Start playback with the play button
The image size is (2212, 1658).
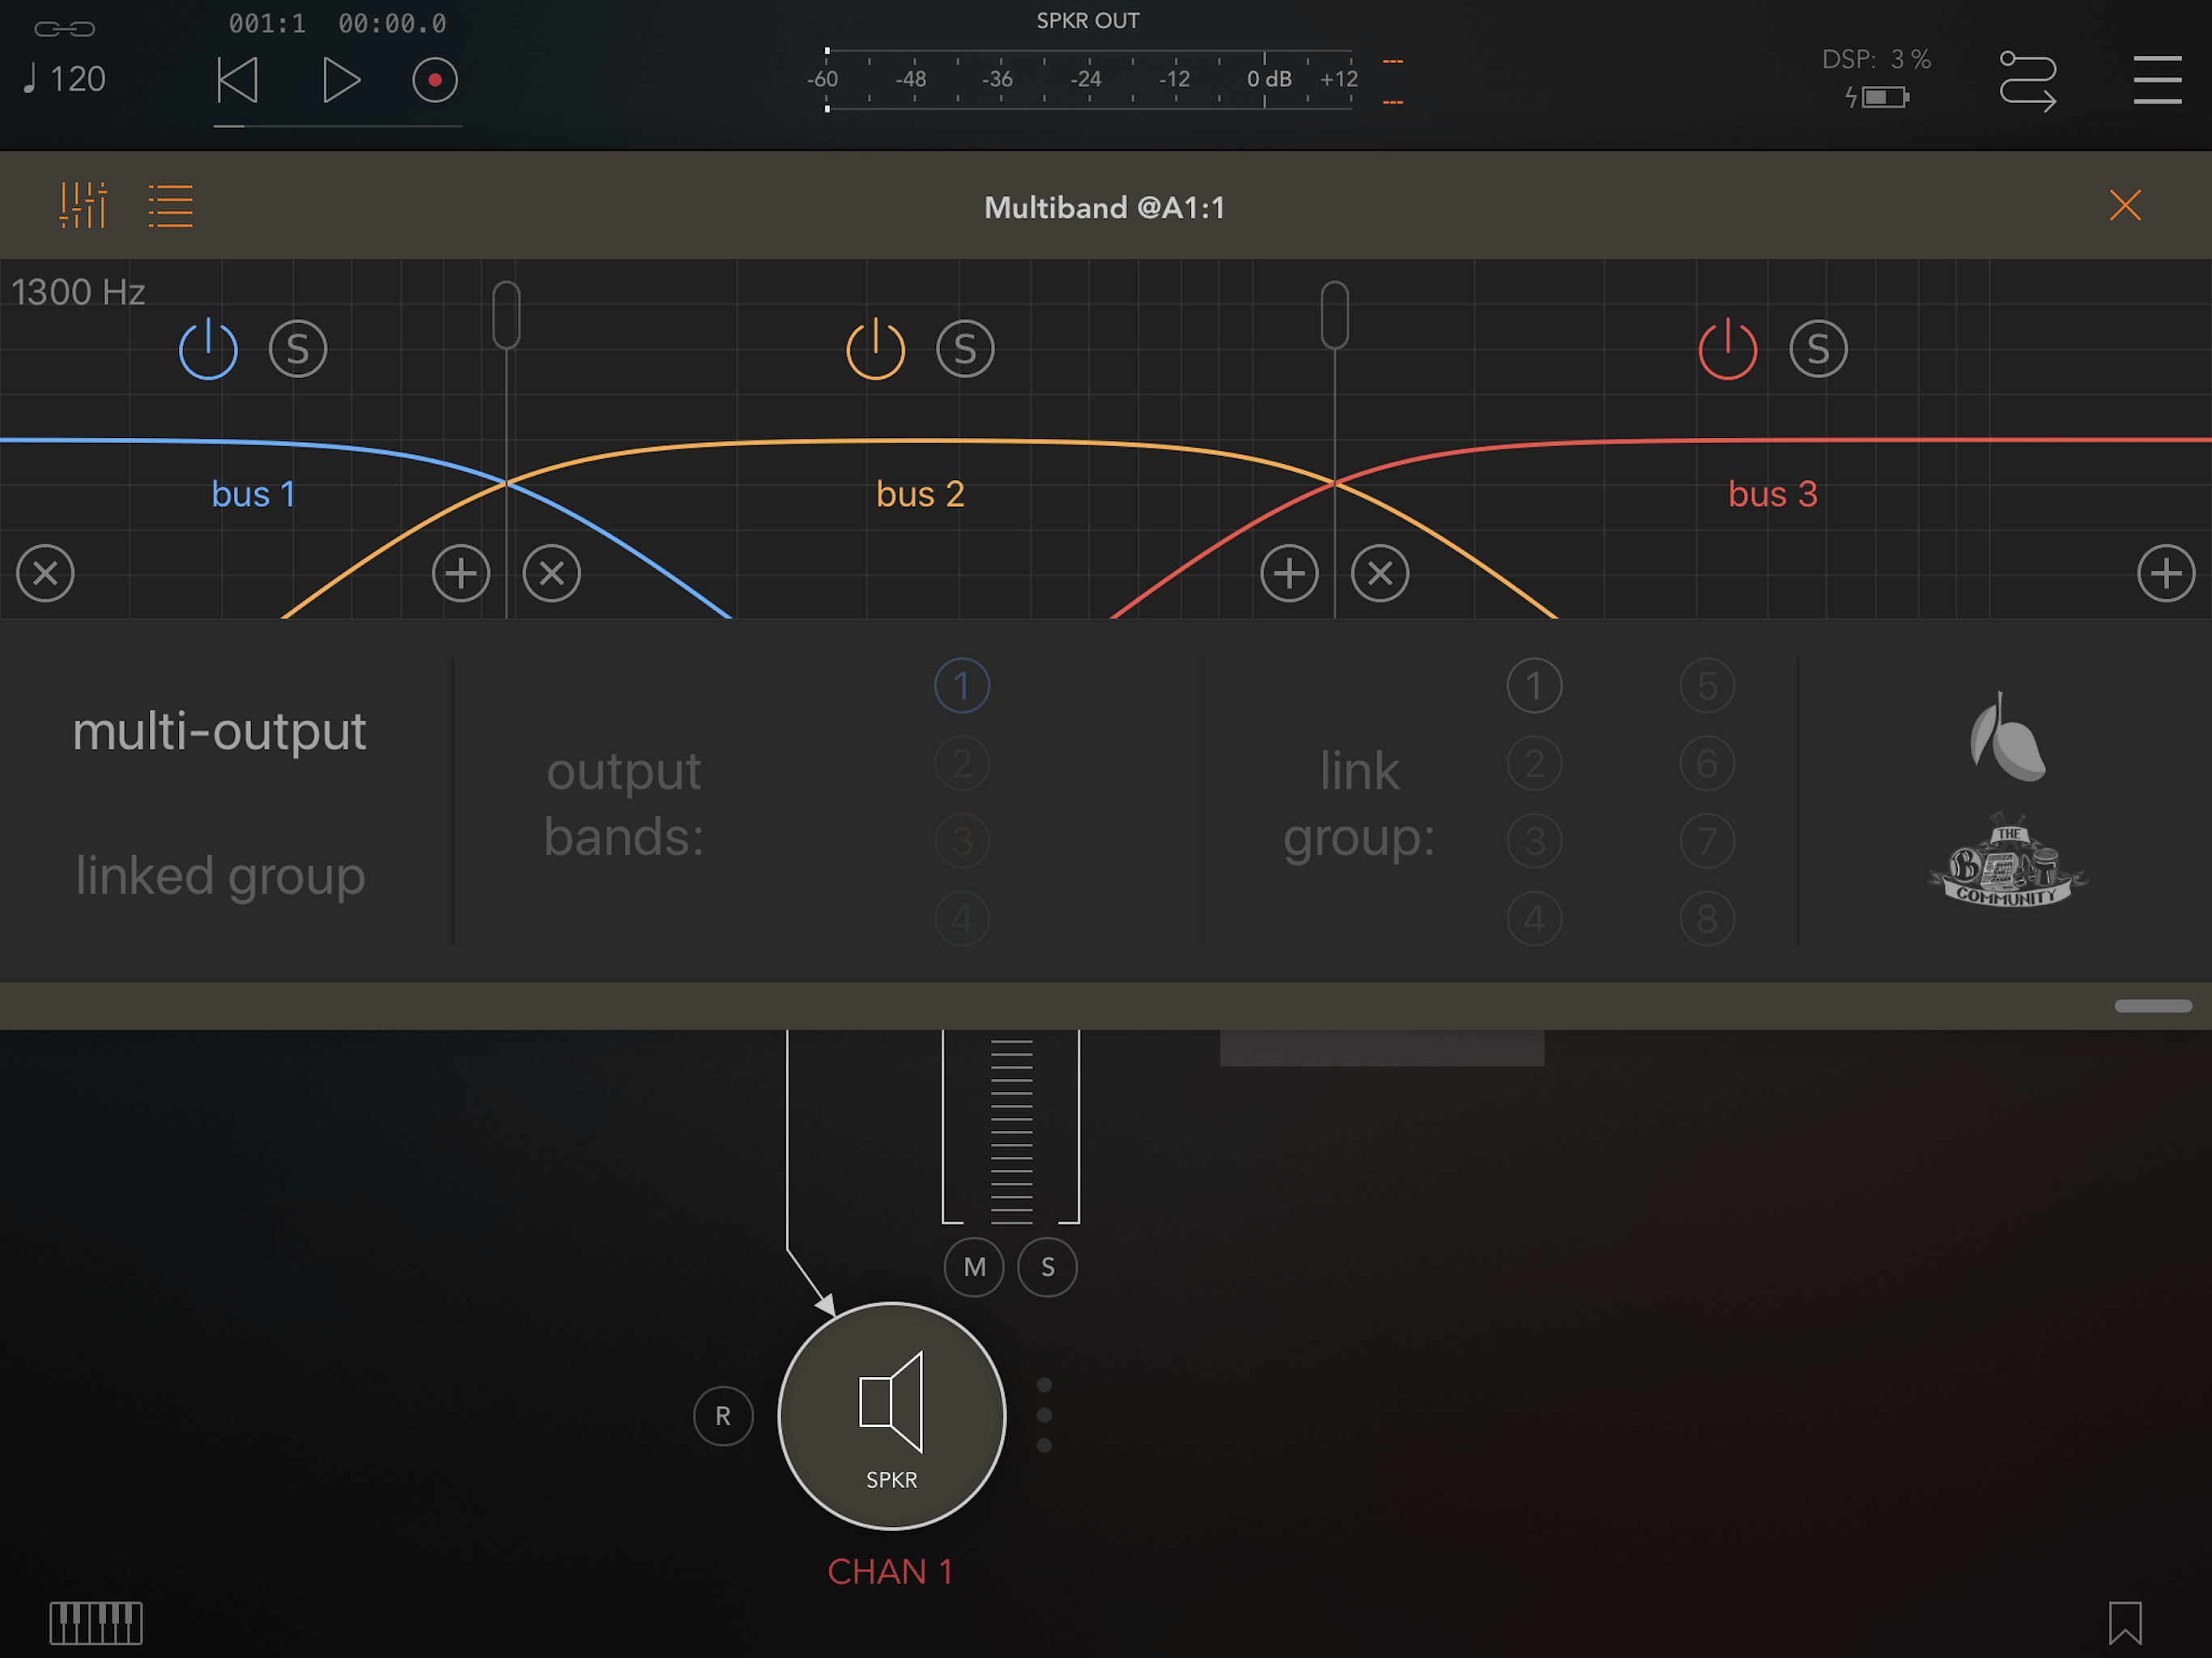point(340,80)
